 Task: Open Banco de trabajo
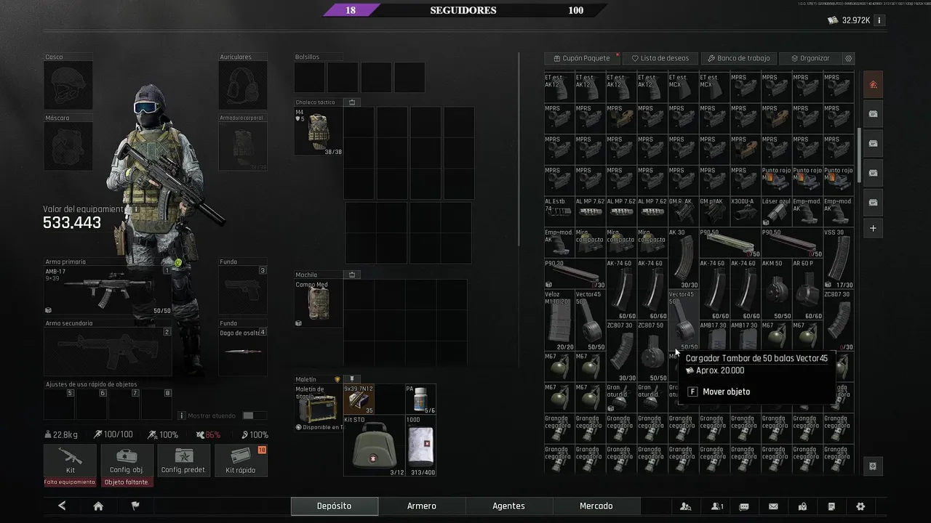pos(738,58)
